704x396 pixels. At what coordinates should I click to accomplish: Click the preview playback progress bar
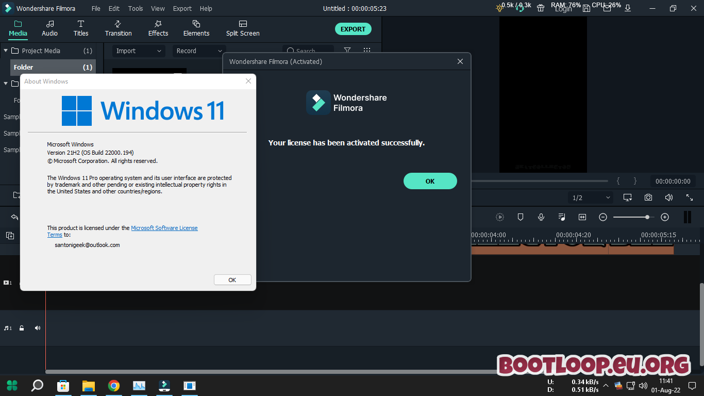click(x=540, y=181)
